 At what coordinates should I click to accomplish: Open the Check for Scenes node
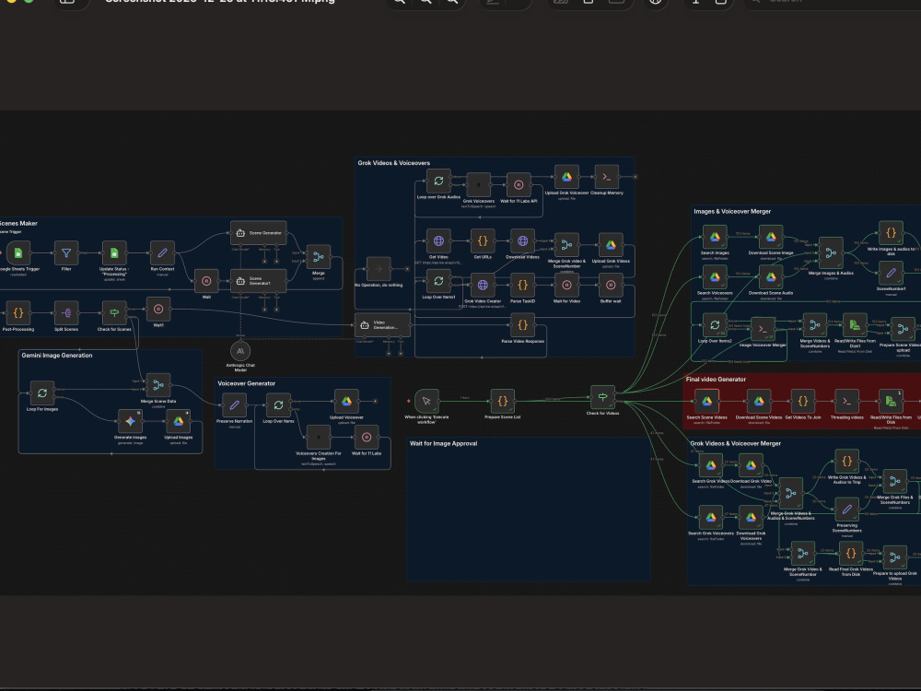coord(114,313)
